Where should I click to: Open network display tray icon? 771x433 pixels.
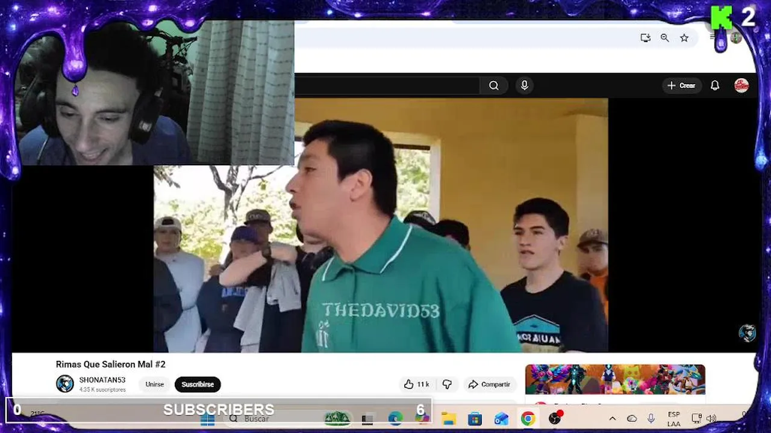point(696,419)
